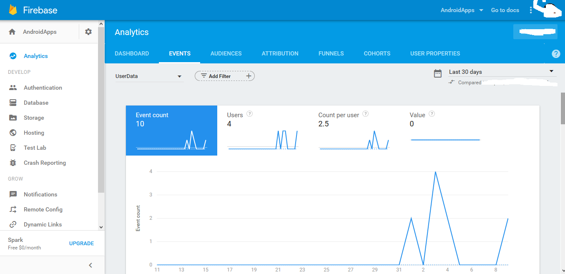The image size is (565, 274).
Task: Click sidebar scrollbar up arrow
Action: coord(101,24)
